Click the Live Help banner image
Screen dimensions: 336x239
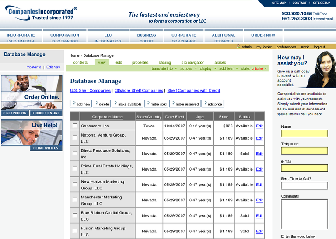pos(31,132)
